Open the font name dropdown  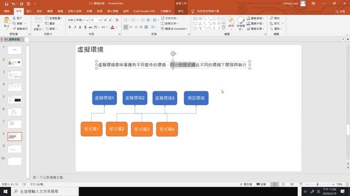point(87,20)
